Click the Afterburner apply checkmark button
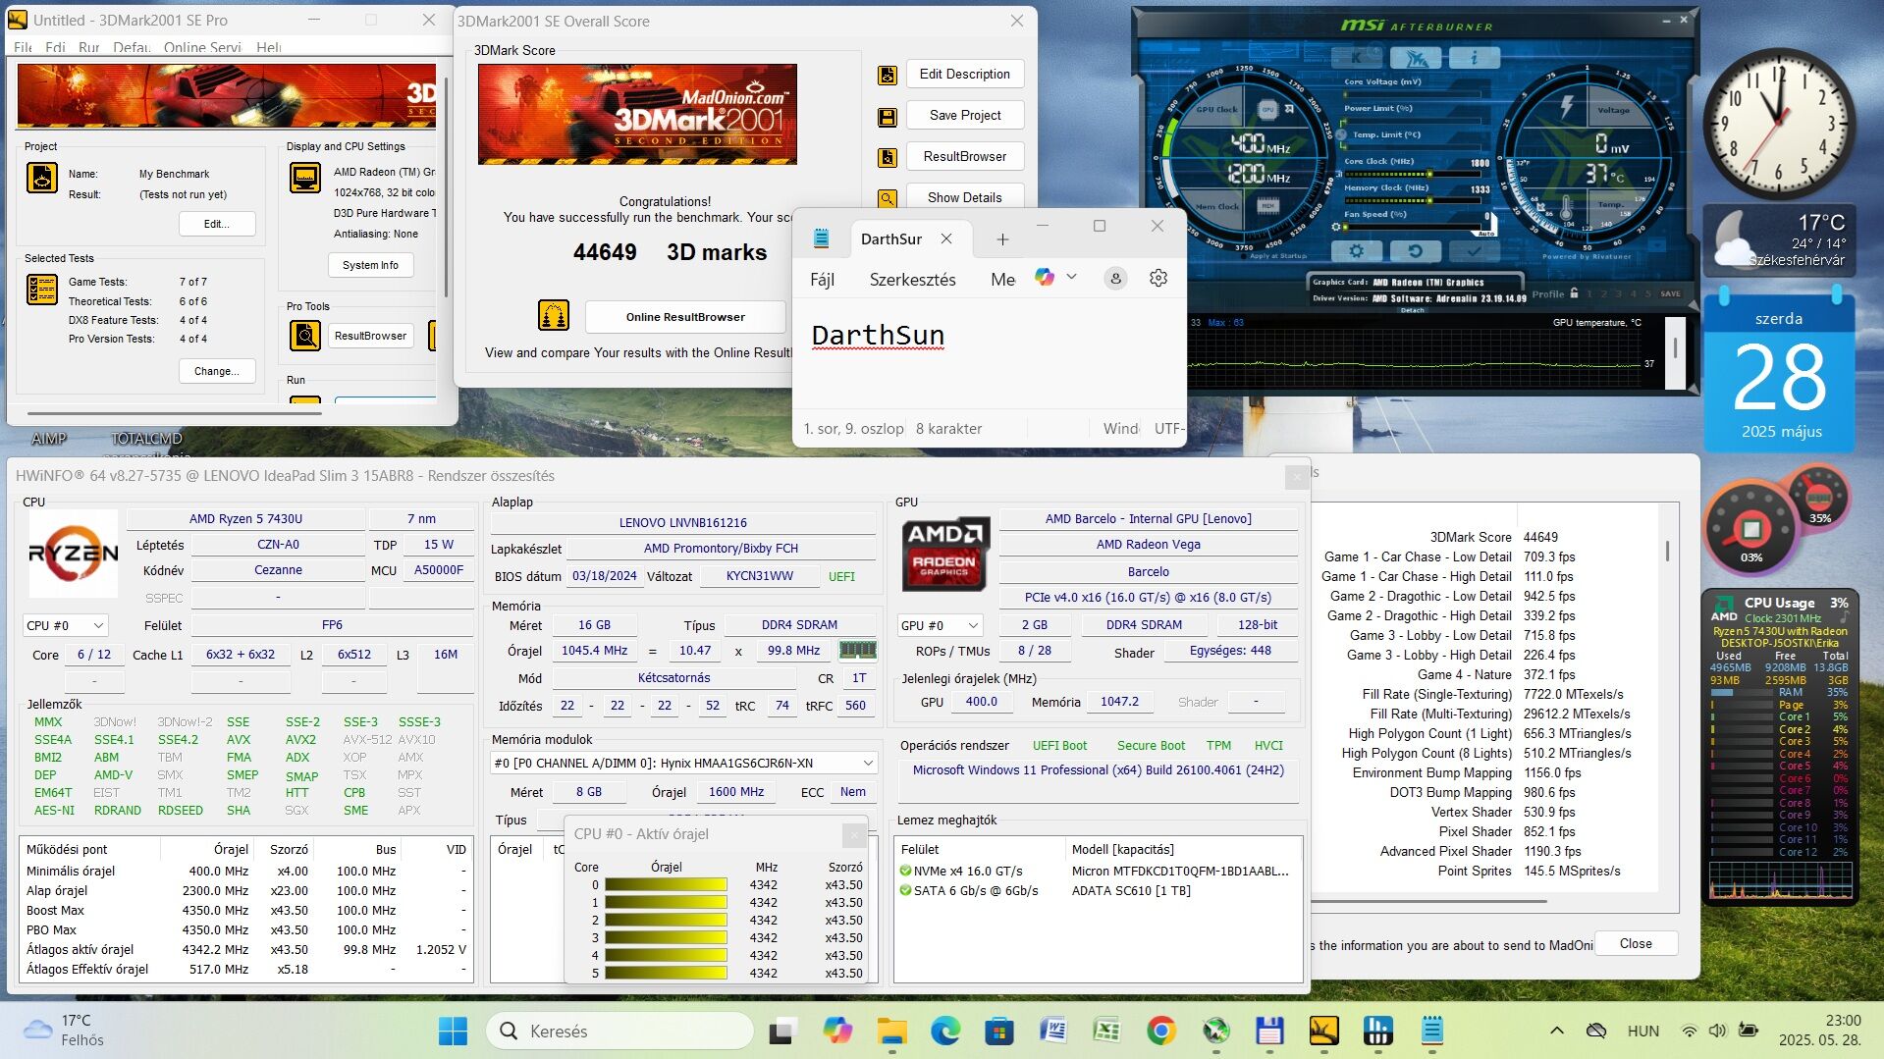 click(x=1474, y=251)
